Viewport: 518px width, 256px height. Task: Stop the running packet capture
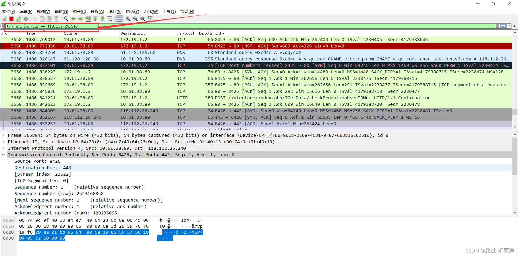click(x=11, y=19)
